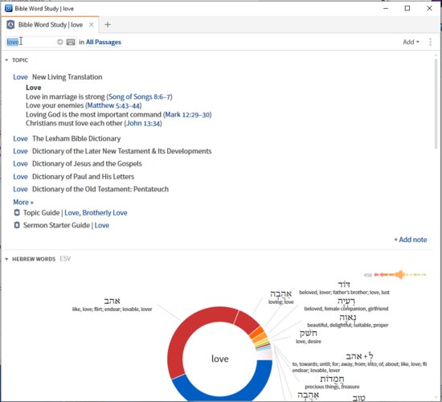
Task: Open Love in Dictionary of Jesus and Gospels
Action: click(20, 164)
